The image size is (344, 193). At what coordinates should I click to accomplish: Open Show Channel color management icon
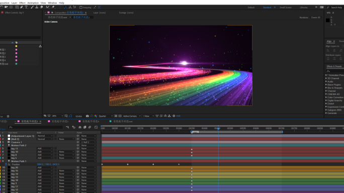tap(96, 116)
